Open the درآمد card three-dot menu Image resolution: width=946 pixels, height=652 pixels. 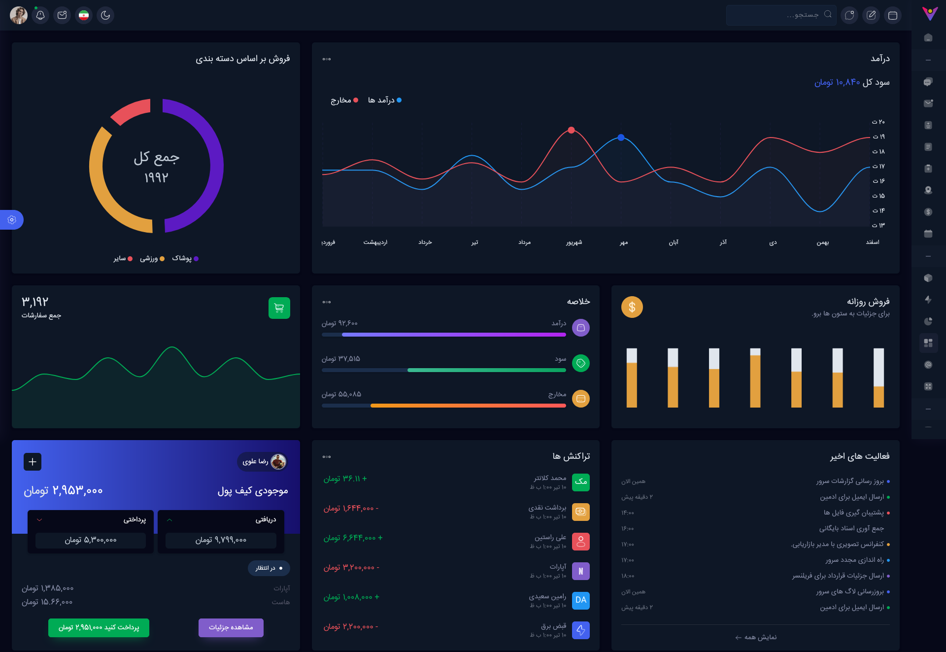tap(327, 59)
